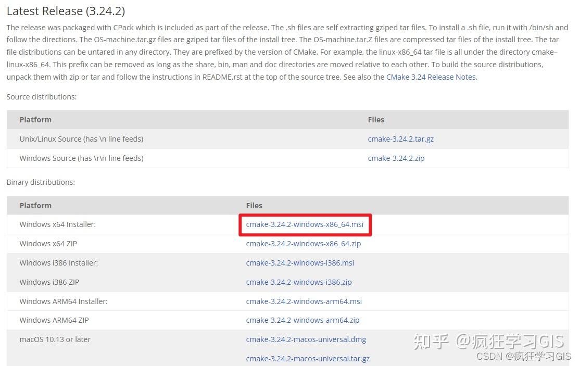This screenshot has height=366, width=579.
Task: Download cmake-3.24.2-windows-i386.zip
Action: coord(299,282)
